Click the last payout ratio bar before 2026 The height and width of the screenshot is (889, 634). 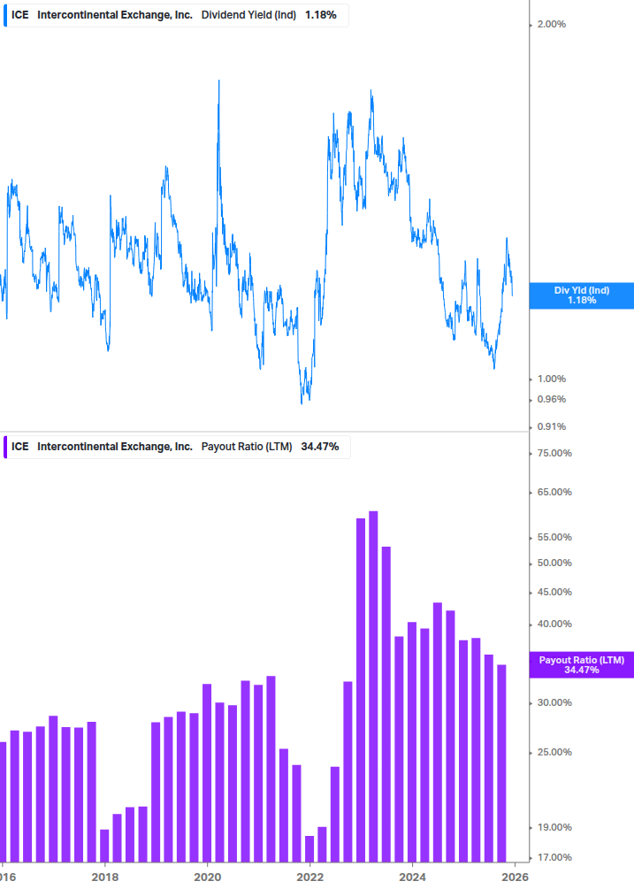pyautogui.click(x=501, y=763)
